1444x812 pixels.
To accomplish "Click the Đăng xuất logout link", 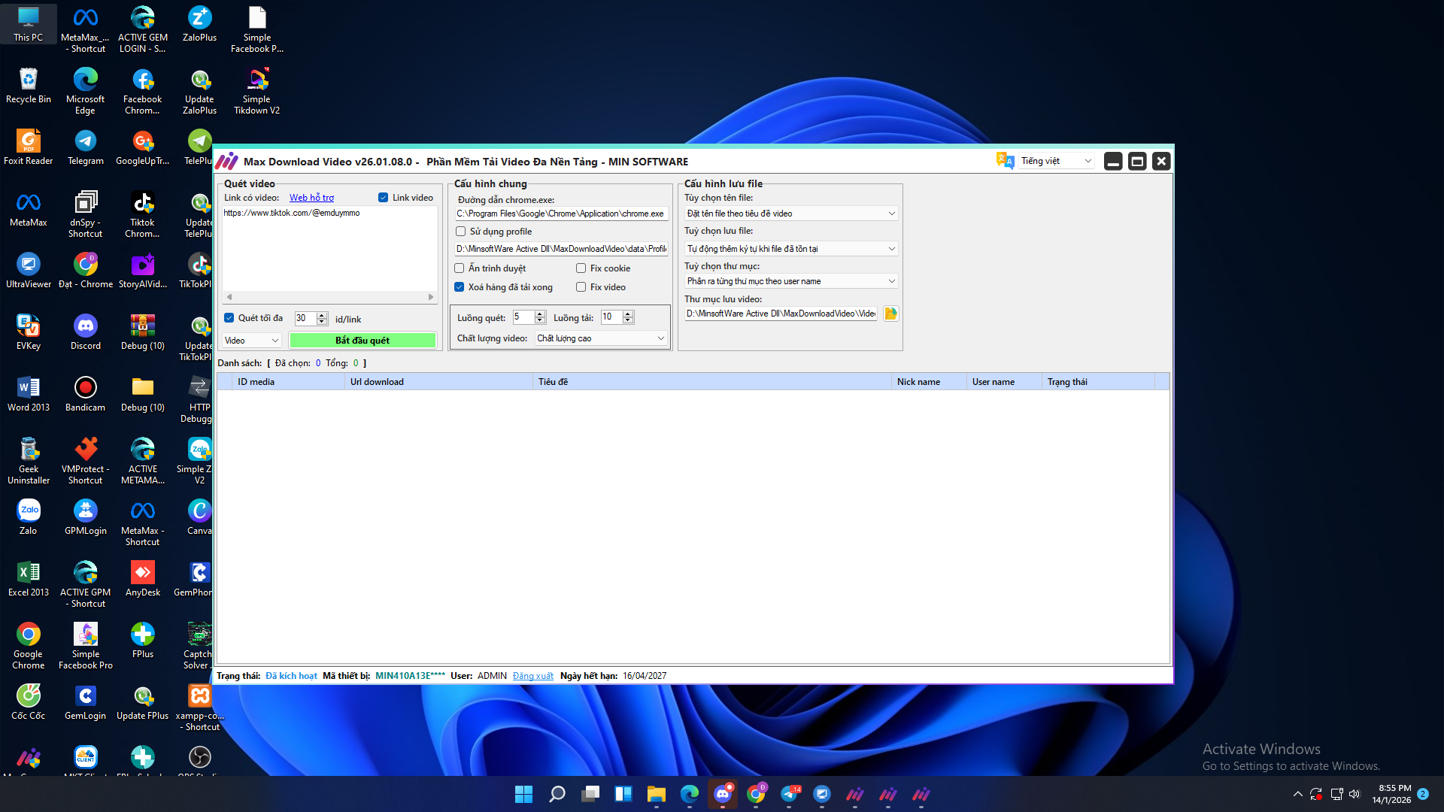I will pos(533,676).
